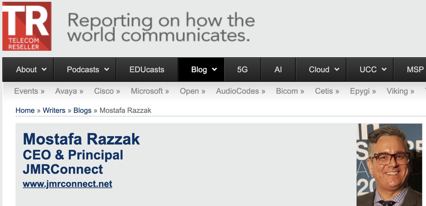Open the Viking submenu link
This screenshot has width=426, height=206.
(x=401, y=91)
